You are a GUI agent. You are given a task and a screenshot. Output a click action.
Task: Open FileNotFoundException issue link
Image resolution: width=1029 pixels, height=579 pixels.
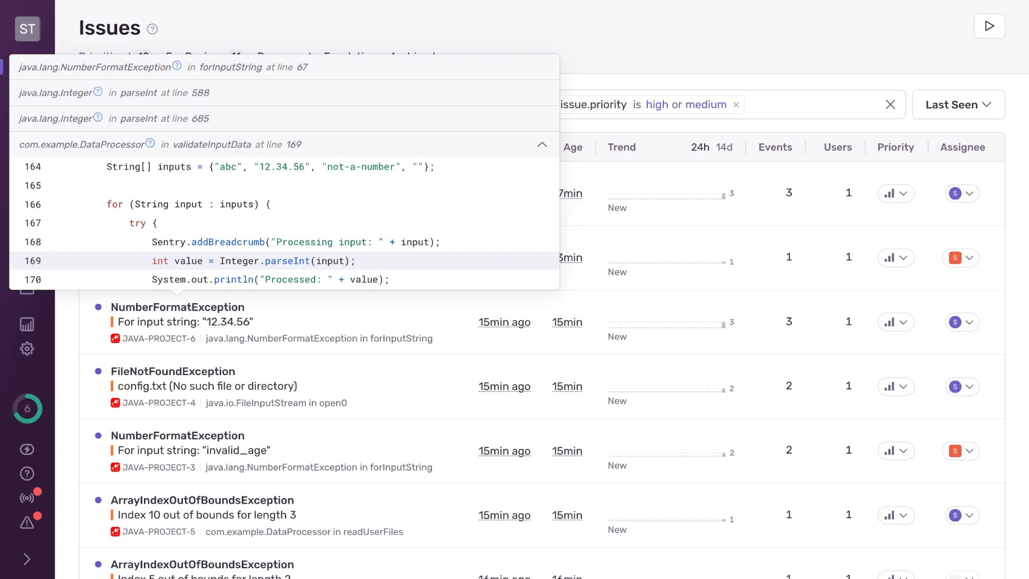(172, 371)
